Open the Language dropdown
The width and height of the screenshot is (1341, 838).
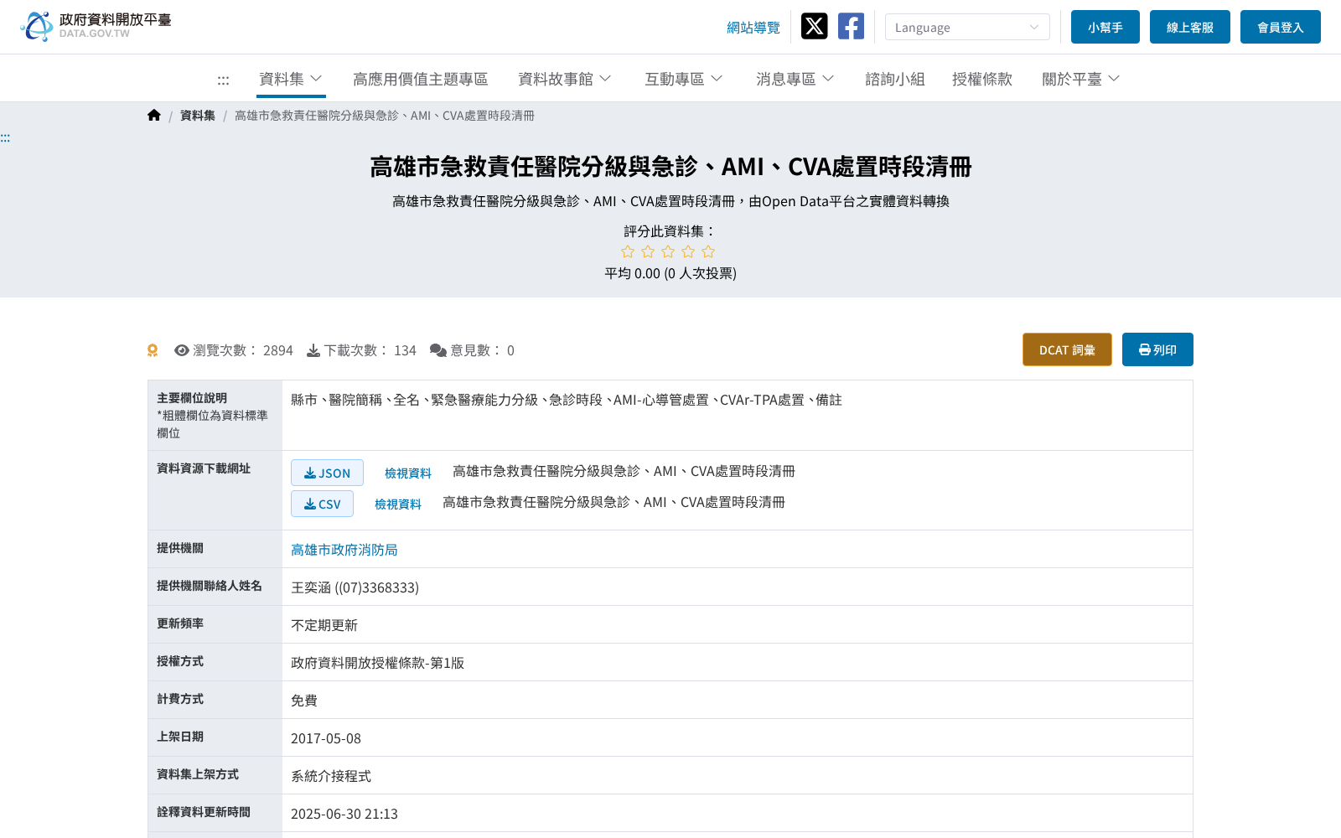click(x=967, y=27)
